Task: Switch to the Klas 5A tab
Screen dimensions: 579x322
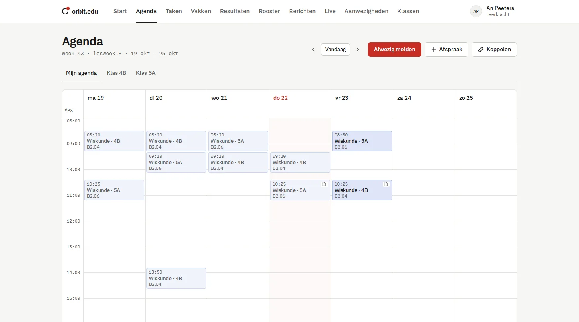Action: pos(146,73)
